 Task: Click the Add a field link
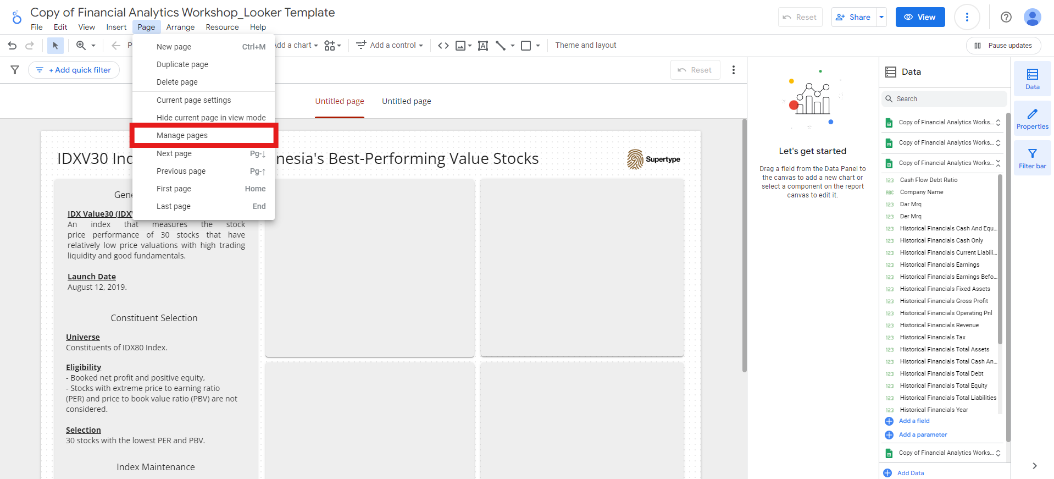[x=914, y=421]
